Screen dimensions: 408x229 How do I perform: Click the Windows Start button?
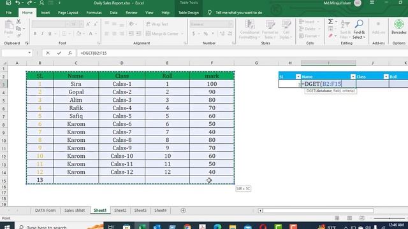coord(7,226)
